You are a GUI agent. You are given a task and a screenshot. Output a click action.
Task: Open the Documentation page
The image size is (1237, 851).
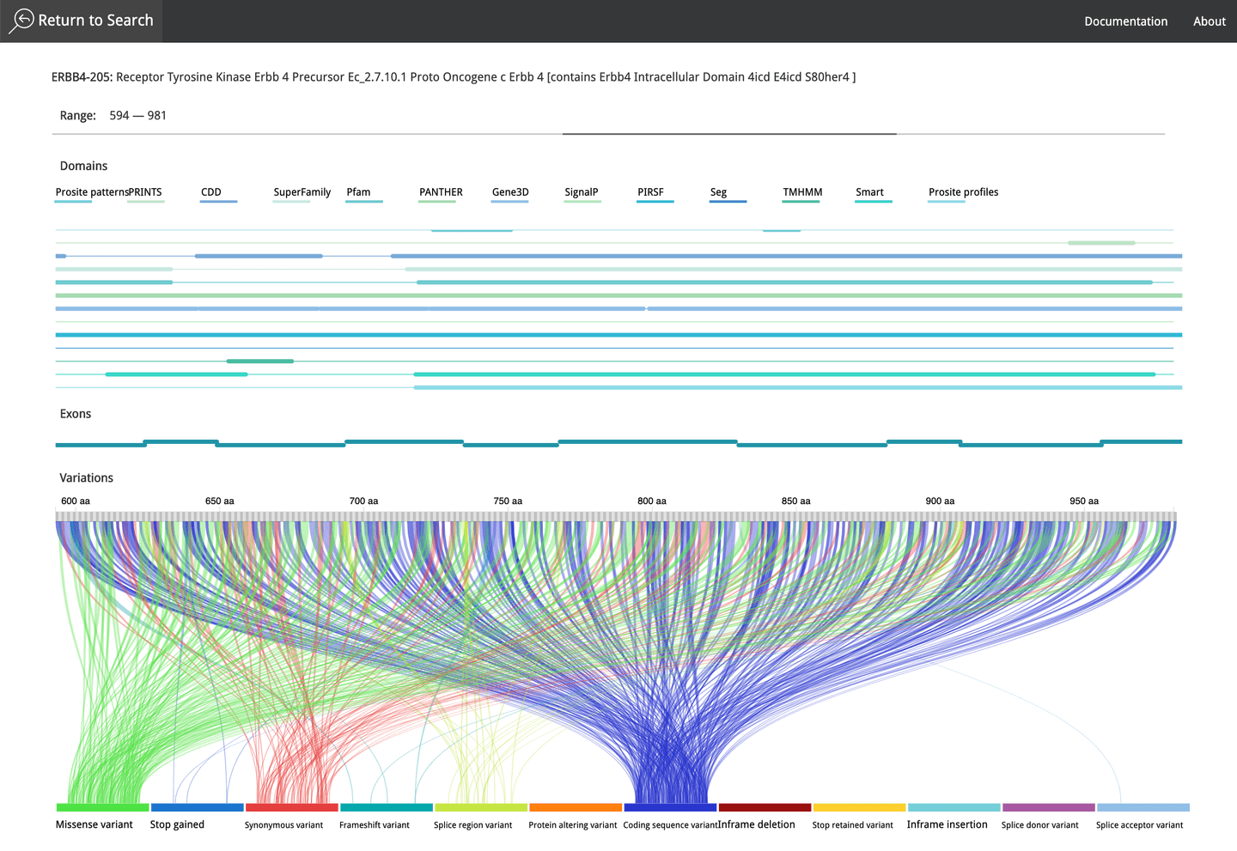(x=1125, y=21)
